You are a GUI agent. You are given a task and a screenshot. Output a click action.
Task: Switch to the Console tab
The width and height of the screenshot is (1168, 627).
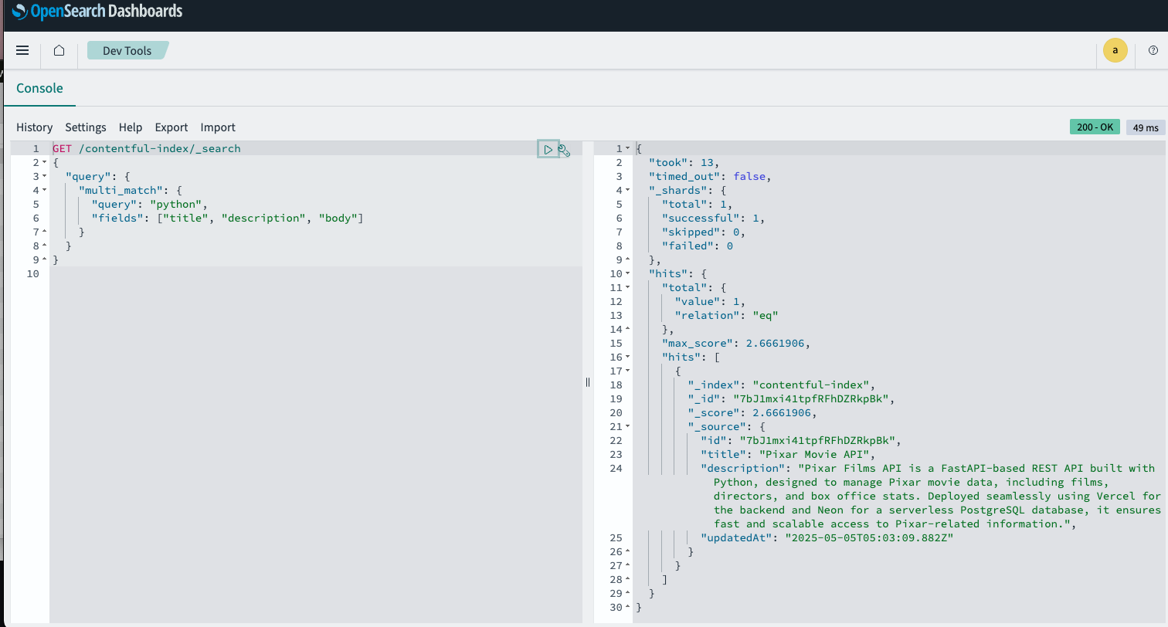pyautogui.click(x=39, y=88)
